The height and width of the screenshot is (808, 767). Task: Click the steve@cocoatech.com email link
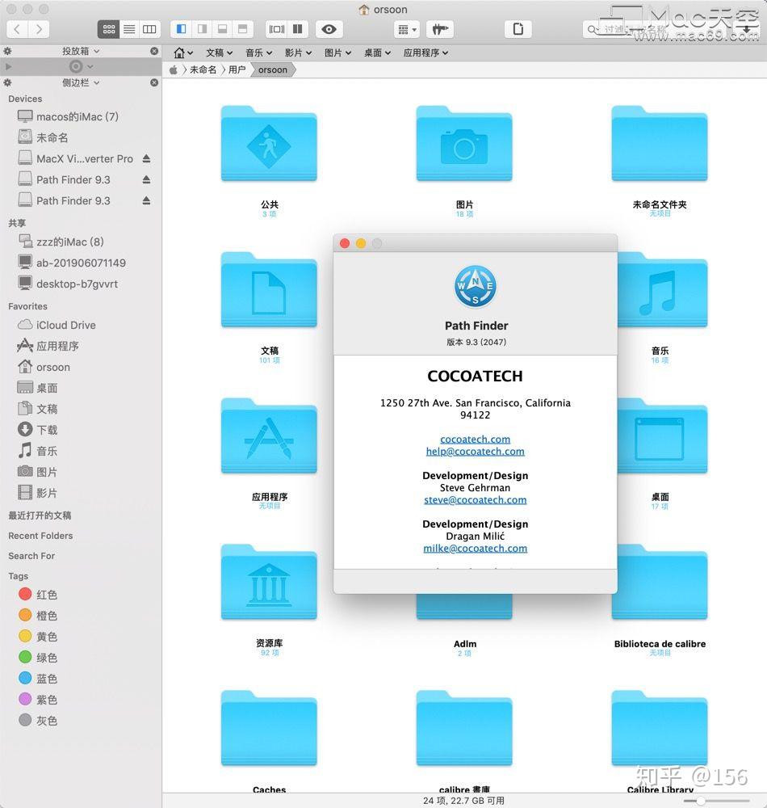(476, 499)
